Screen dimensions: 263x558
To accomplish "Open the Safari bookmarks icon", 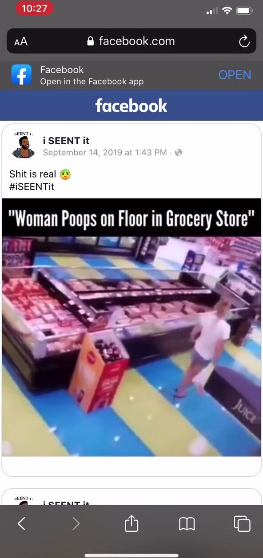I will (x=187, y=524).
